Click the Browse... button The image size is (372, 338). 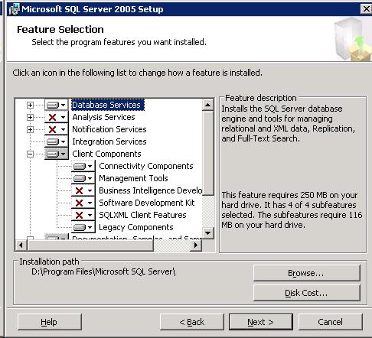coord(307,273)
